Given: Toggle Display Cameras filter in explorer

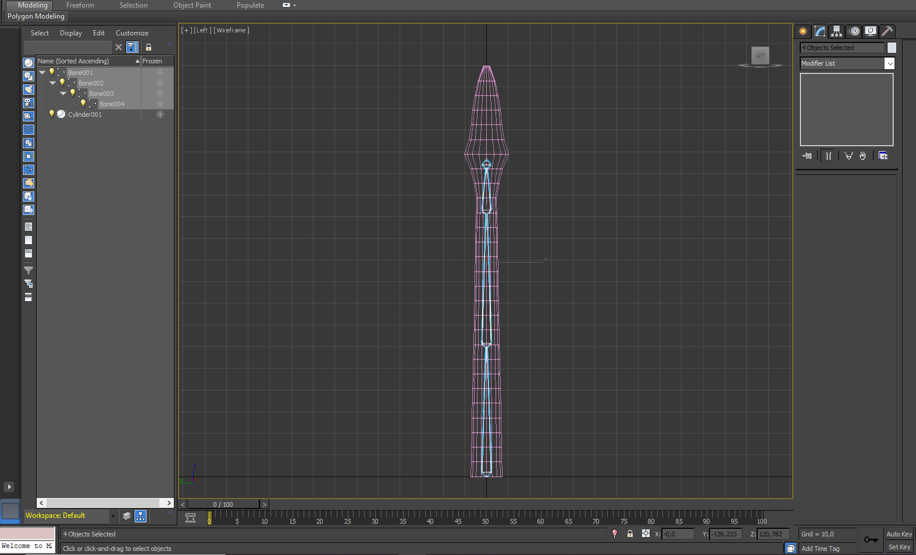Looking at the screenshot, I should coord(28,103).
